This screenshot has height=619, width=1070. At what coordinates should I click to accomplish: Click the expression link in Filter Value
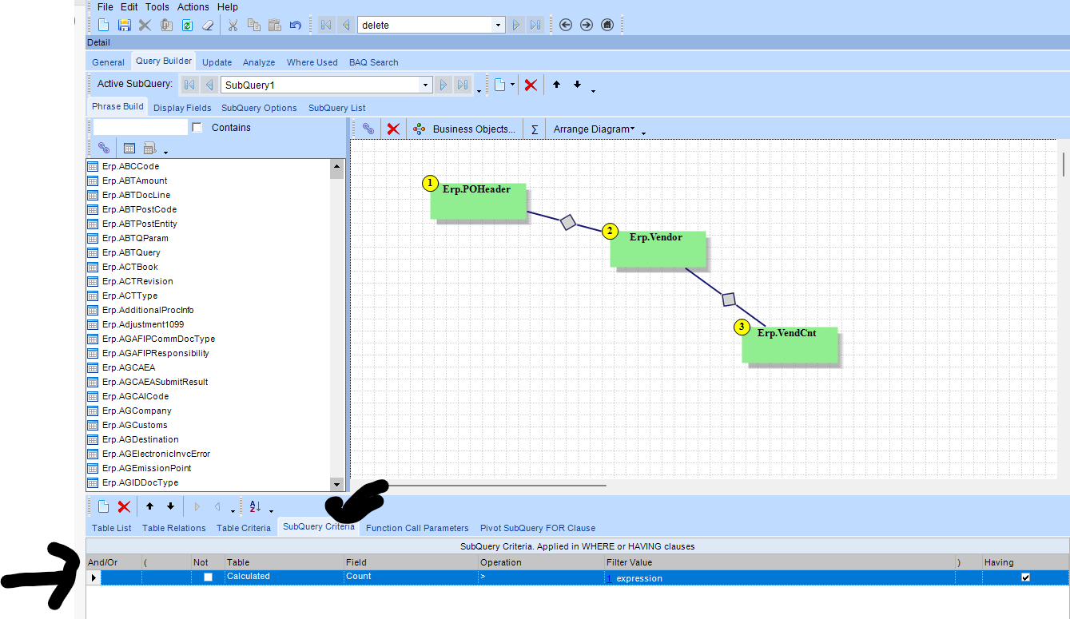click(639, 578)
